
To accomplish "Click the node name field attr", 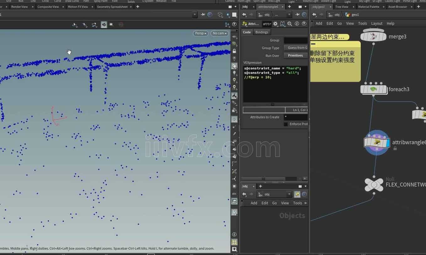I will tap(267, 24).
